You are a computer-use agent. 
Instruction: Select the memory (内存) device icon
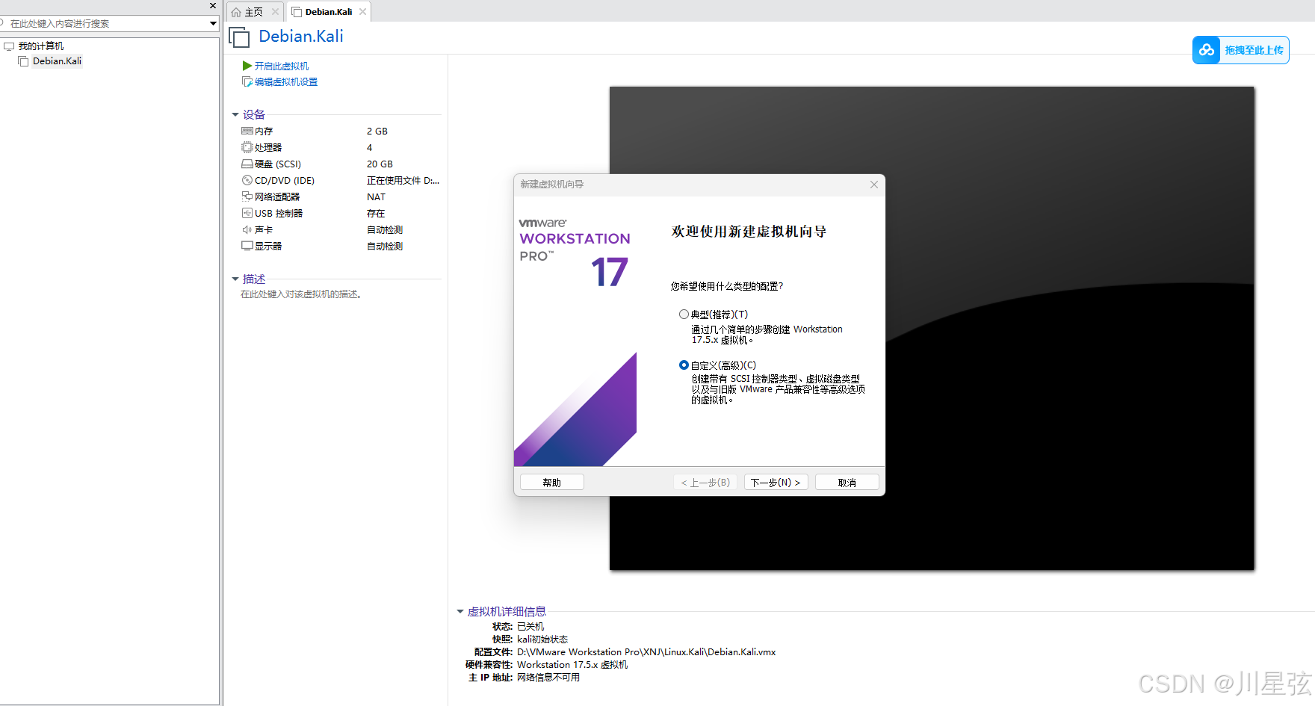pyautogui.click(x=247, y=131)
